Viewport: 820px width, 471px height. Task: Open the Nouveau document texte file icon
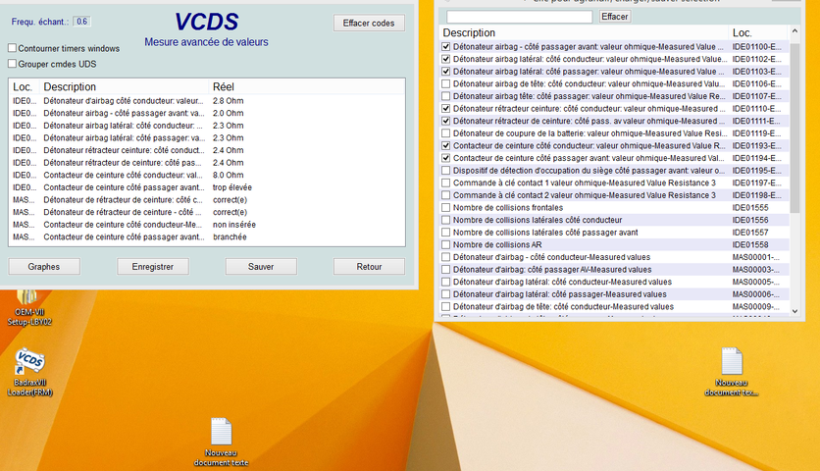coord(222,442)
